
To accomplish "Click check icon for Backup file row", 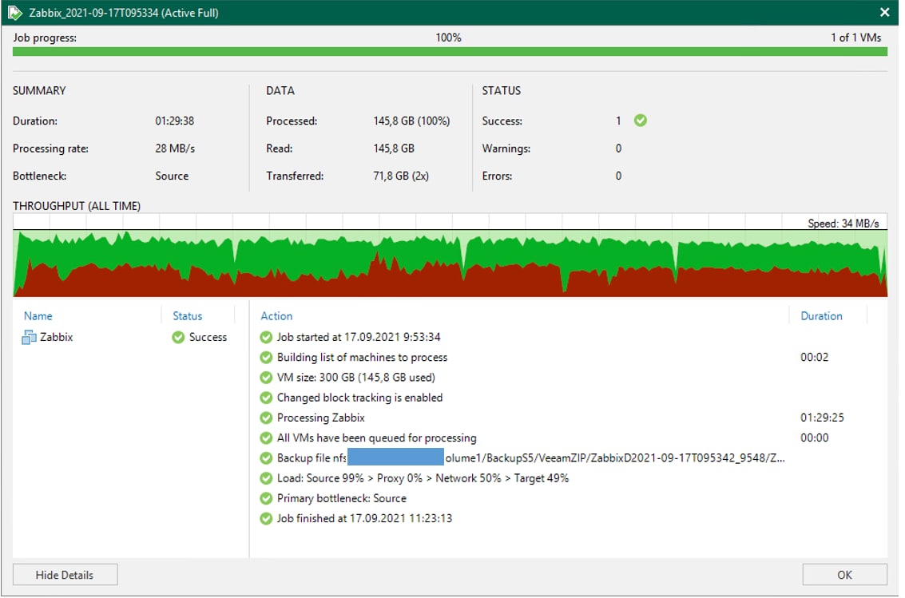I will pyautogui.click(x=268, y=460).
